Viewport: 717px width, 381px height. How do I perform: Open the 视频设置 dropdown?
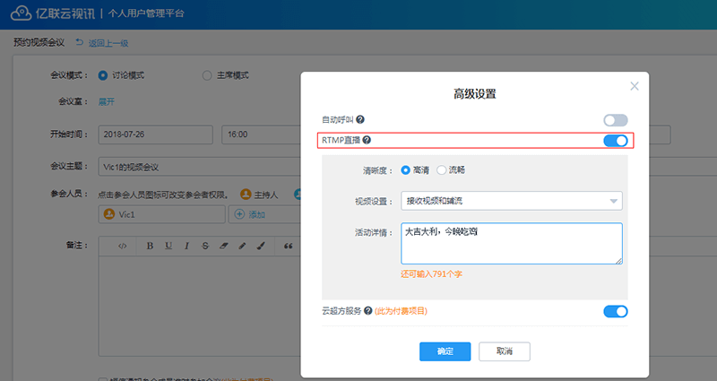coord(511,201)
